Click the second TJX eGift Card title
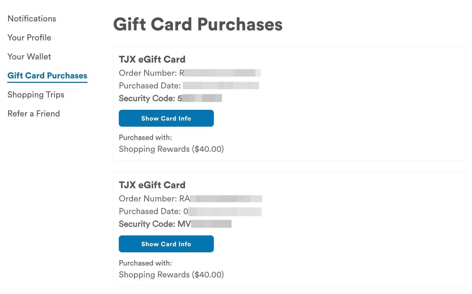Viewport: 472px width, 294px height. (152, 185)
